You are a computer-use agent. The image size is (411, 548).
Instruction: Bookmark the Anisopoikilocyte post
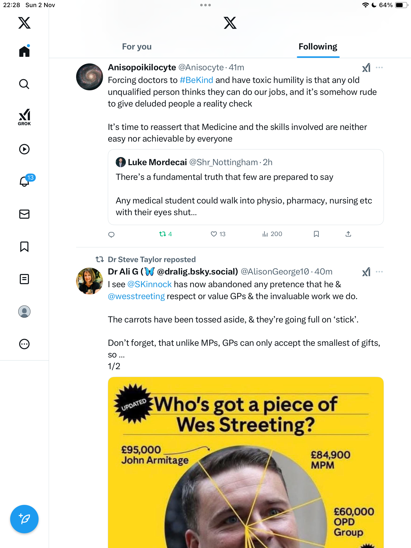click(316, 234)
